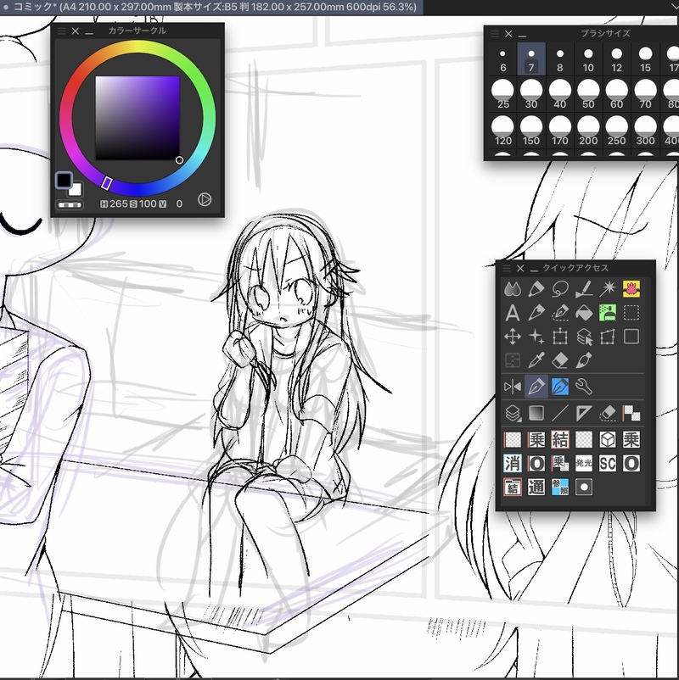Screen dimensions: 679x680
Task: Select the Object operation layer-select tool
Action: 584,337
